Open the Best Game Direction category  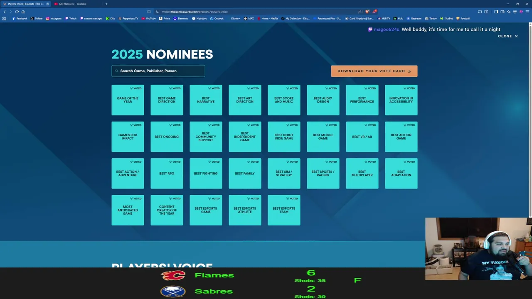click(x=167, y=100)
